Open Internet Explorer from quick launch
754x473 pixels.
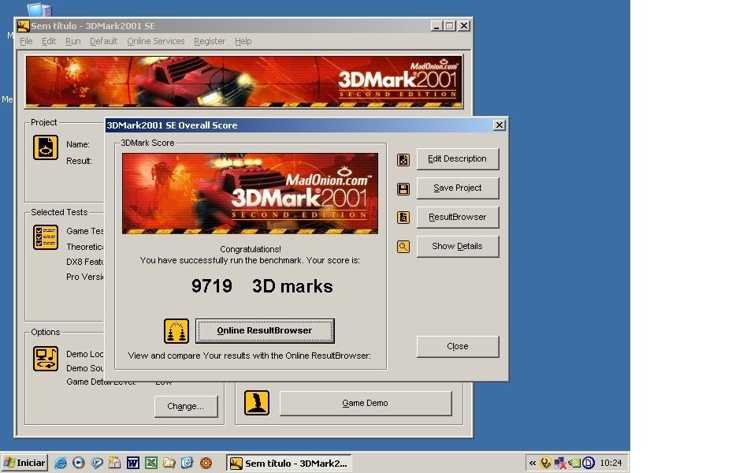[61, 463]
